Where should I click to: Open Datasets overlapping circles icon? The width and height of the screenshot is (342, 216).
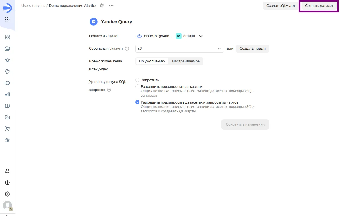point(7,83)
